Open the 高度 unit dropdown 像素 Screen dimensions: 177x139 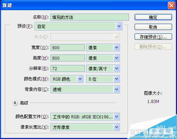pyautogui.click(x=103, y=58)
